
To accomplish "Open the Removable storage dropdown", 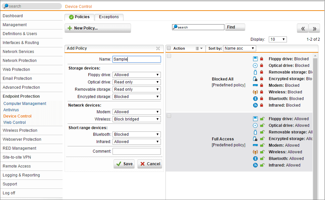I will (137, 89).
